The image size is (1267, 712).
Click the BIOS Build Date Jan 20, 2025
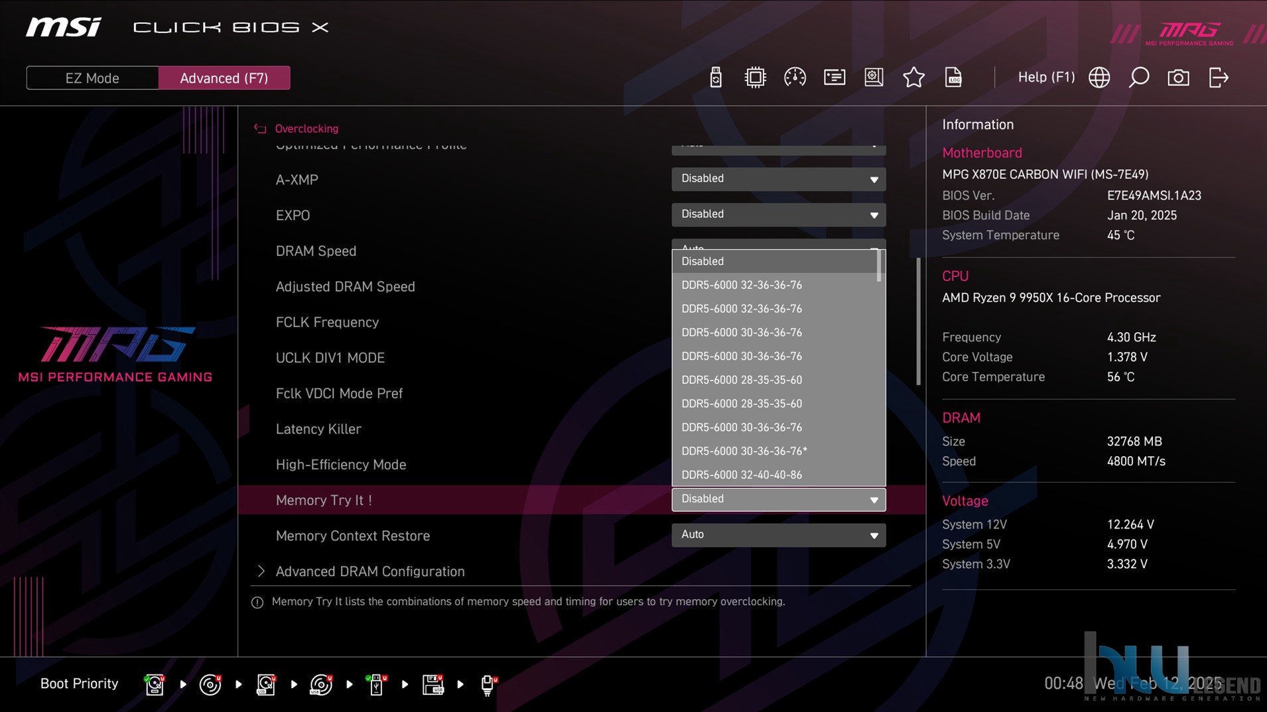click(1142, 215)
